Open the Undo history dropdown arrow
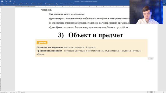This screenshot has width=166, height=93. point(8,1)
